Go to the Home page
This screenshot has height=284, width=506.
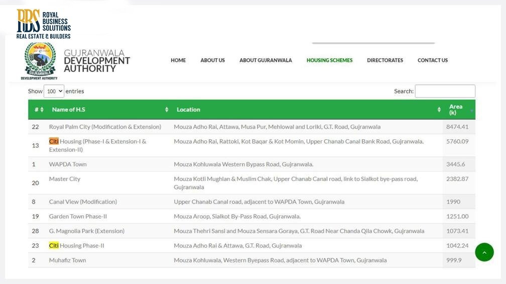coord(178,60)
